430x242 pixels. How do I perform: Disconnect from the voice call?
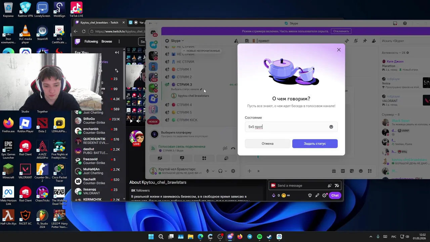tap(233, 148)
